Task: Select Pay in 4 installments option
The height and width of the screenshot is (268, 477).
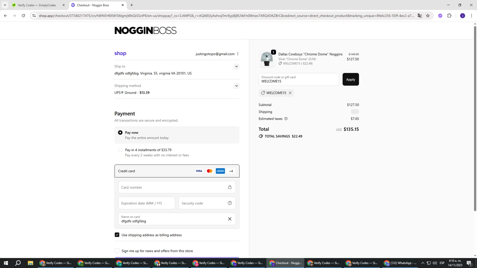Action: [120, 150]
